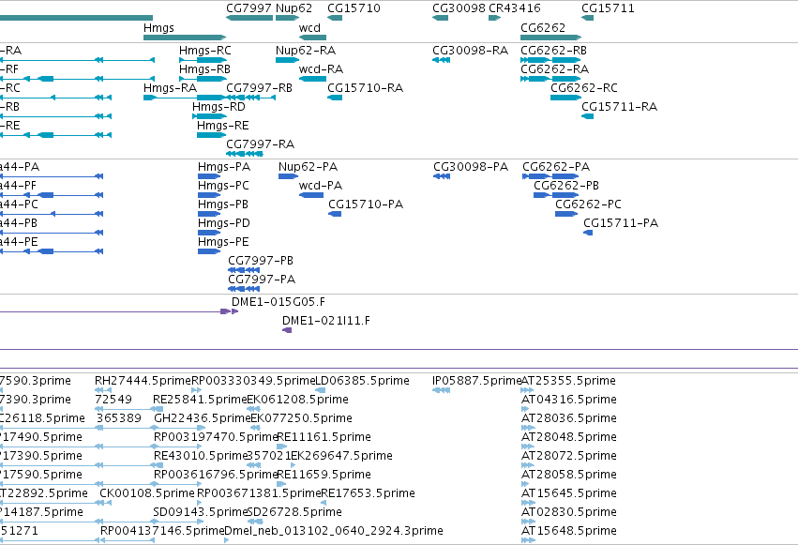The image size is (798, 545).
Task: Click the wcd gene label
Action: pos(309,28)
